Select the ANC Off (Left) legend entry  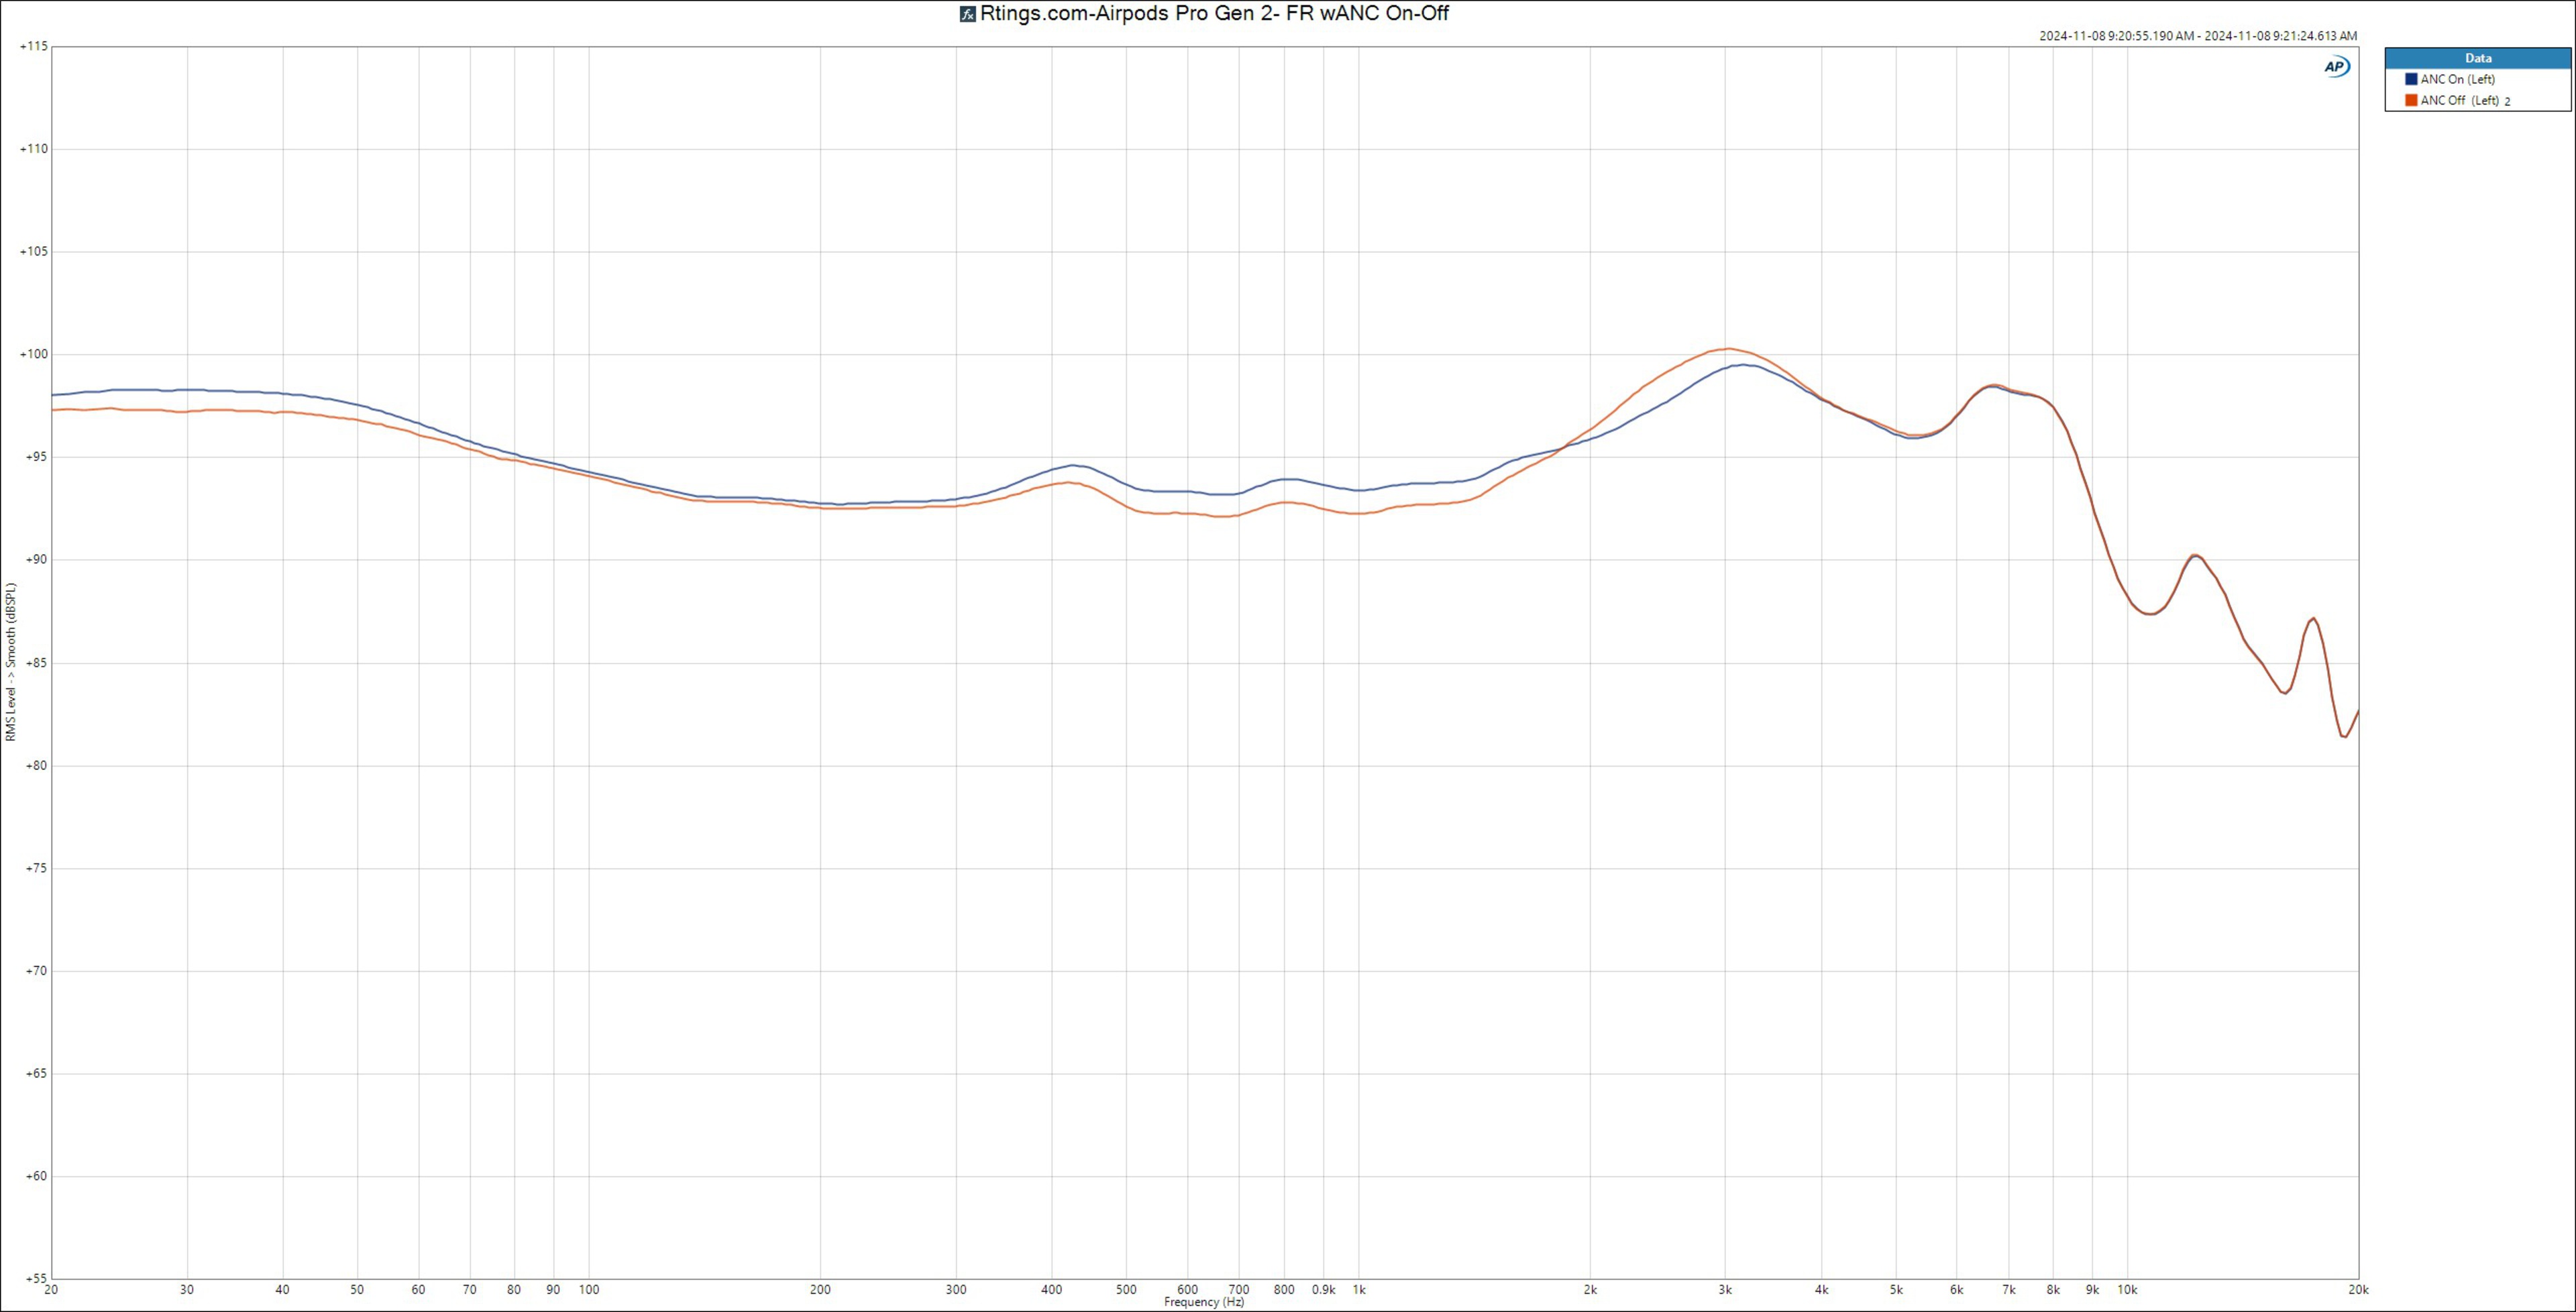click(2459, 100)
